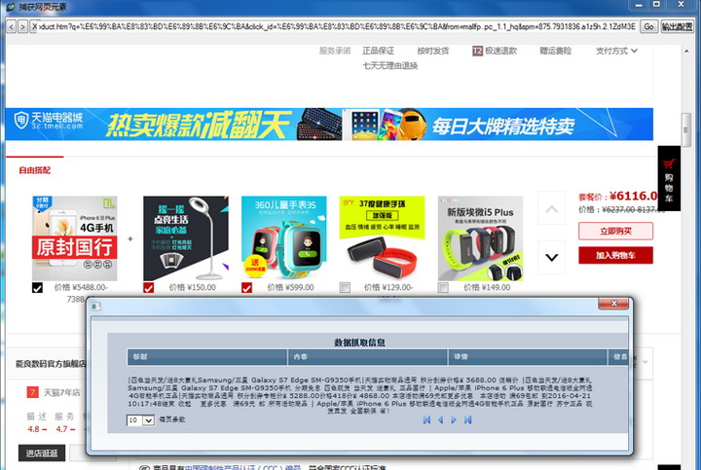The image size is (701, 470).
Task: Click the 标题 column header
Action: pos(207,356)
